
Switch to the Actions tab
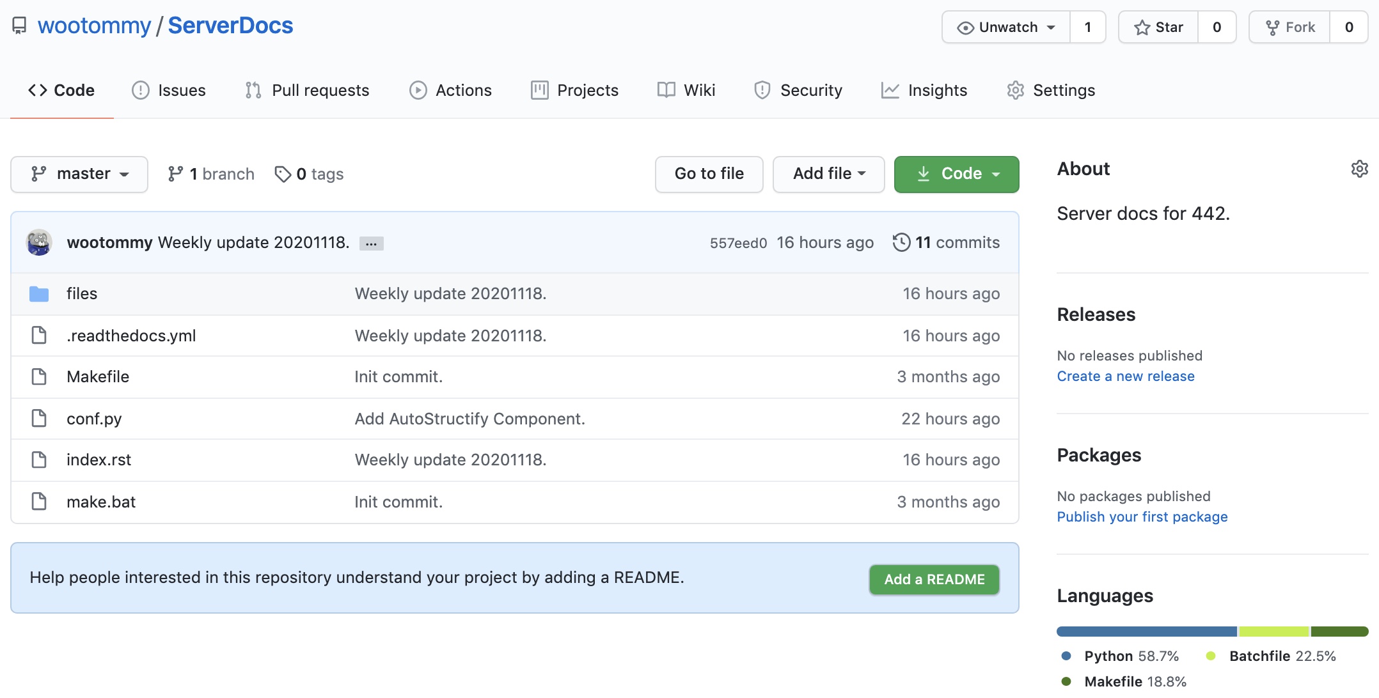point(450,90)
